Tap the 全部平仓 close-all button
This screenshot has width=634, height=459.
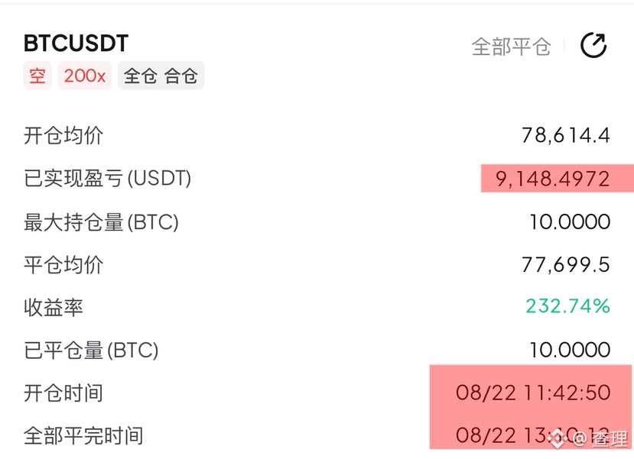[x=512, y=47]
